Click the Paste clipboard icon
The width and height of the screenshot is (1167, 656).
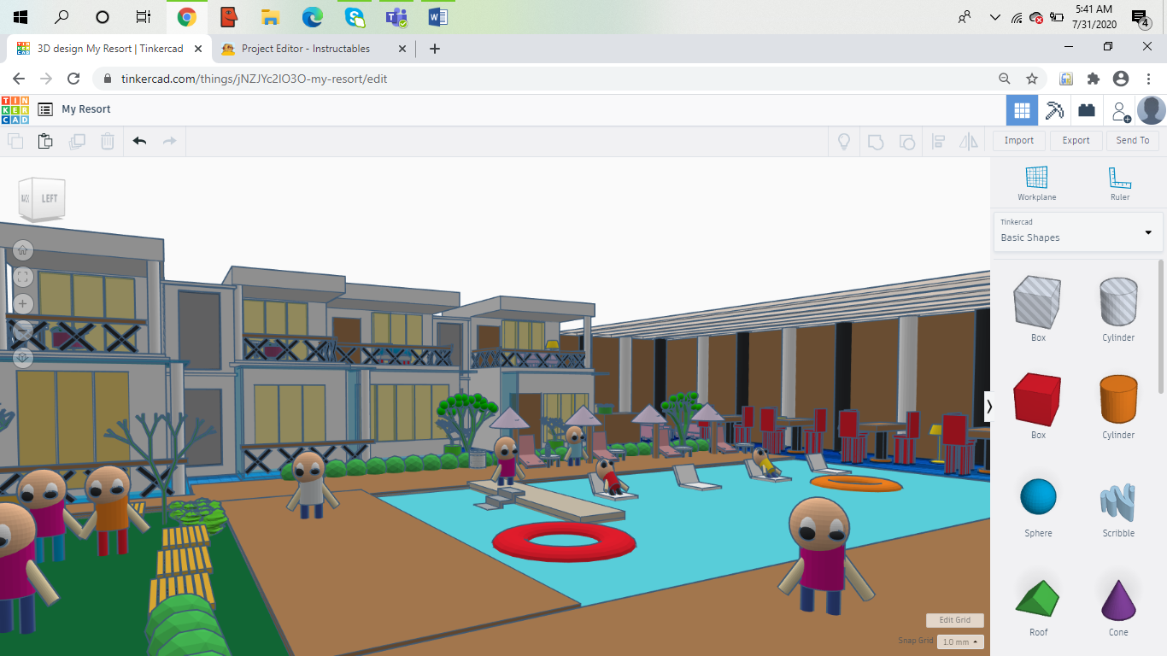(45, 141)
